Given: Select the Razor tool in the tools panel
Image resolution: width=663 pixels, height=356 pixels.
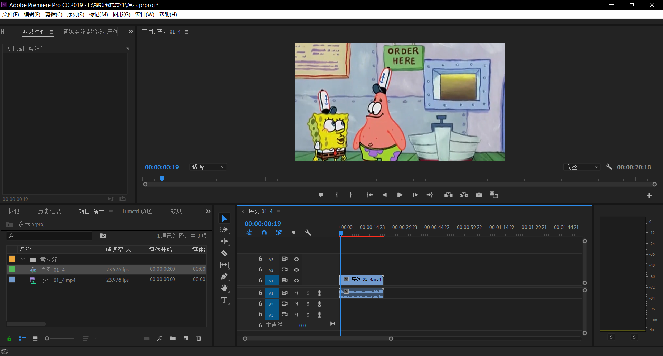Looking at the screenshot, I should pyautogui.click(x=224, y=253).
